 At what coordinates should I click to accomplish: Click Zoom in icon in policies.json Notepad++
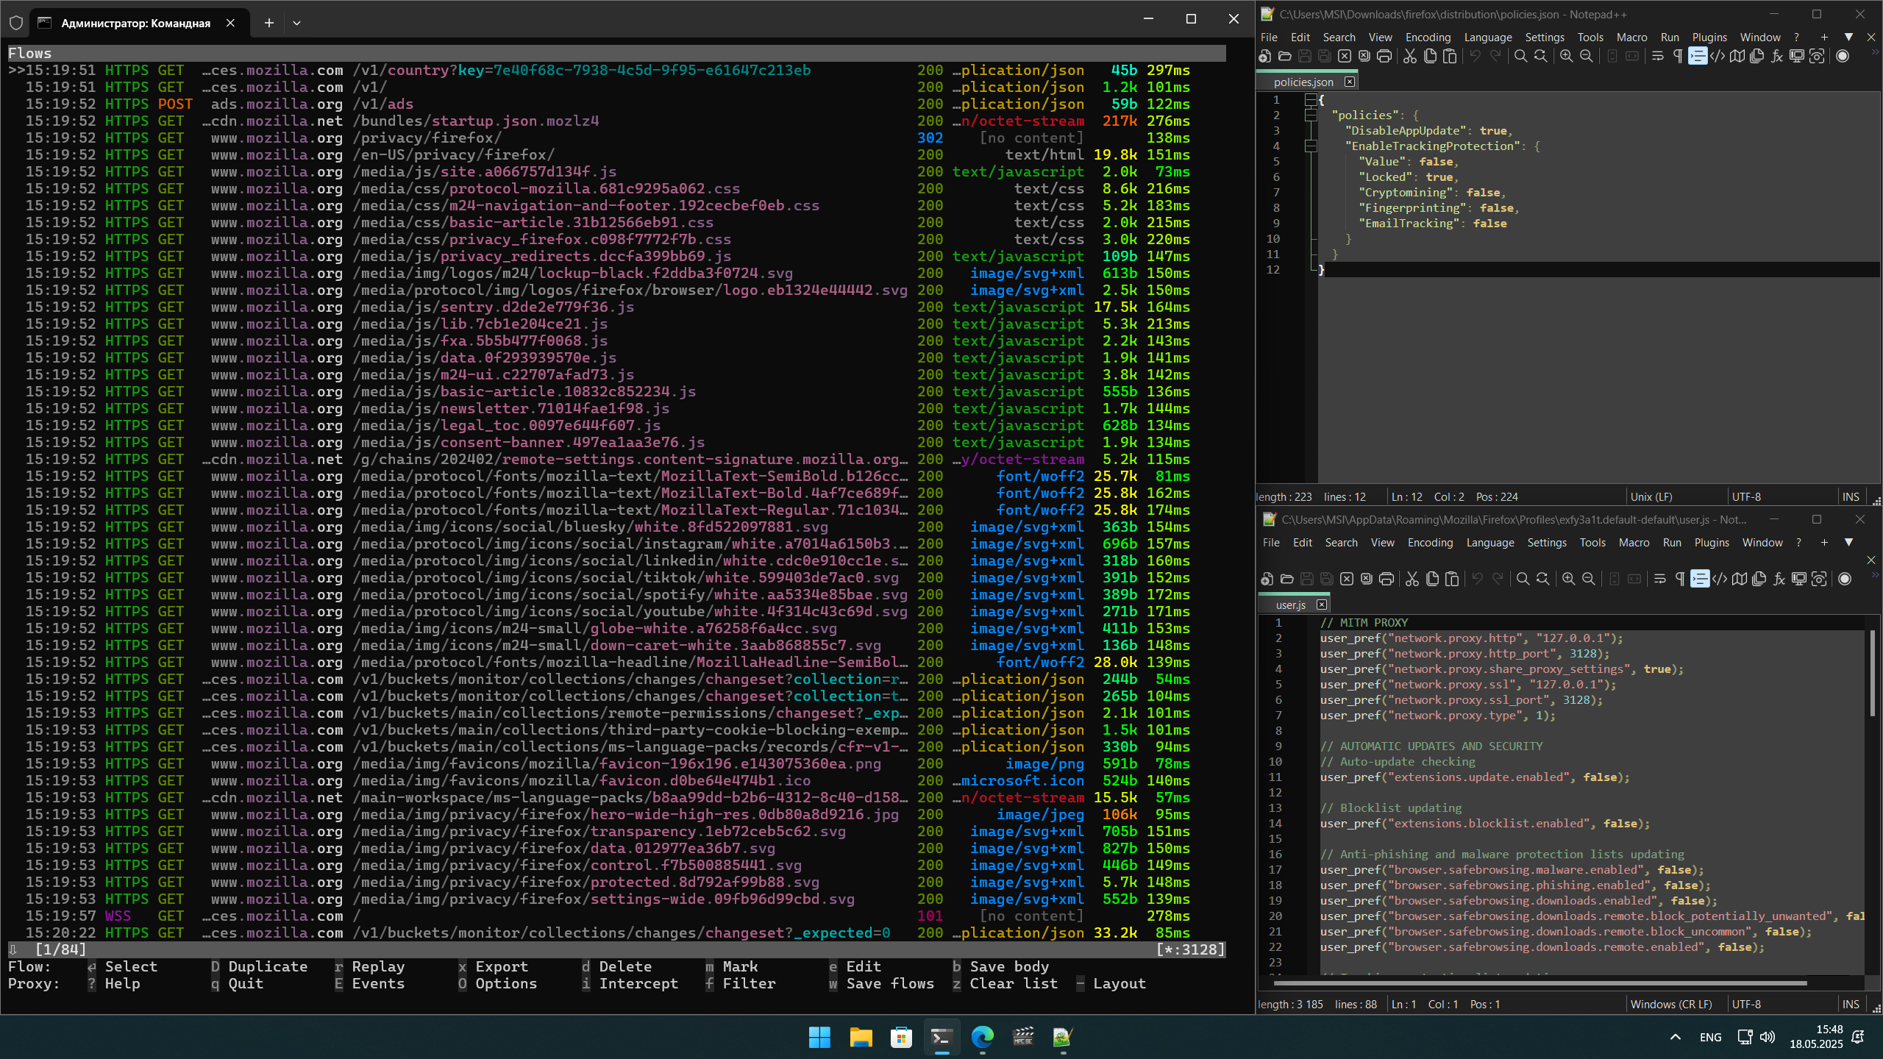[1567, 57]
